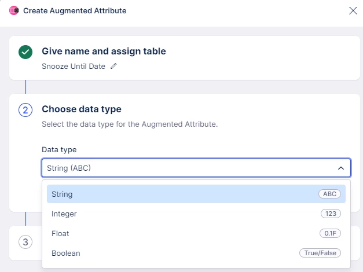Screen dimensions: 363x272
Task: Click the 0.1F badge on Float option
Action: [330, 234]
